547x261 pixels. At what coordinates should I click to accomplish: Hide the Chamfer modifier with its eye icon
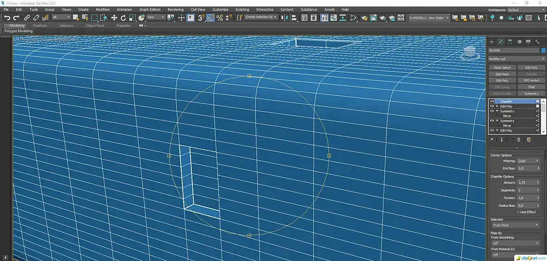(x=492, y=101)
